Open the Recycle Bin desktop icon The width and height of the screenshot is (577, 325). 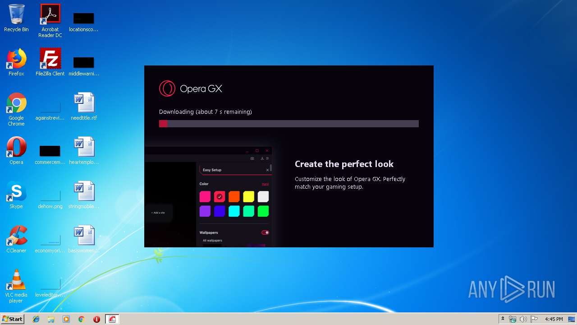pos(16,19)
